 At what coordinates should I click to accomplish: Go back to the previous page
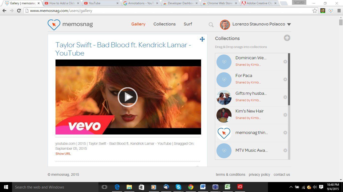pos(4,11)
